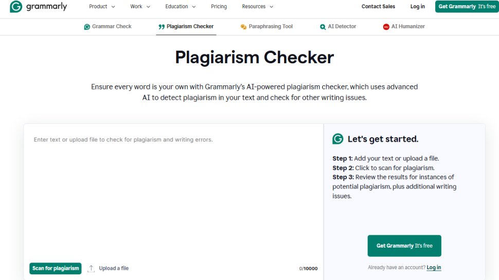Open the Work dropdown menu
This screenshot has width=499, height=280.
coord(140,7)
